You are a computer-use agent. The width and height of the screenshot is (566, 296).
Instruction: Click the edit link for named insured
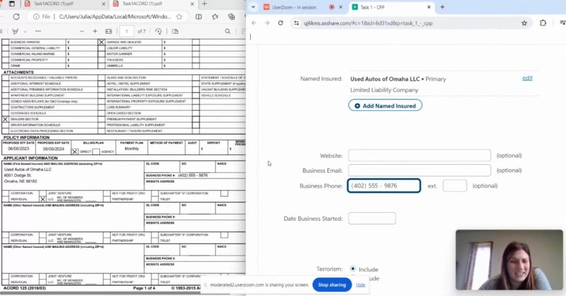527,78
